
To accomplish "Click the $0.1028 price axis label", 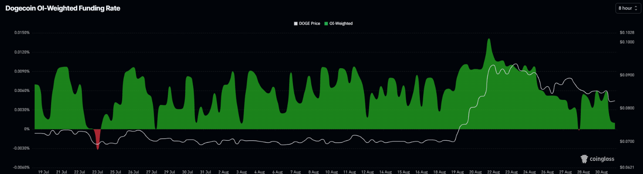I will [x=627, y=33].
